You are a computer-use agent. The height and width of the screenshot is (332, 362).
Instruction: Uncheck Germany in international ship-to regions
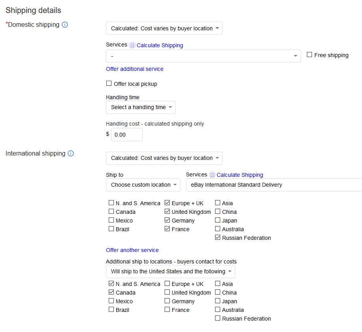click(x=167, y=220)
